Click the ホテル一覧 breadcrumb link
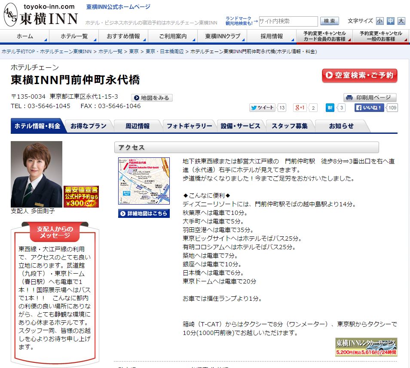The height and width of the screenshot is (368, 410). [110, 51]
